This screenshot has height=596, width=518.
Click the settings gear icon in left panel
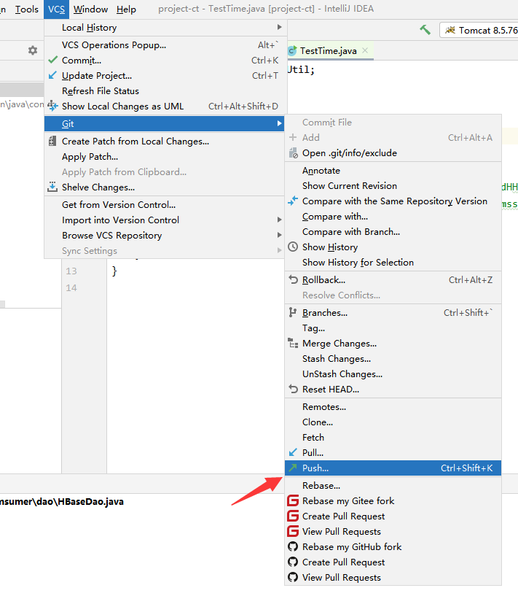[33, 50]
